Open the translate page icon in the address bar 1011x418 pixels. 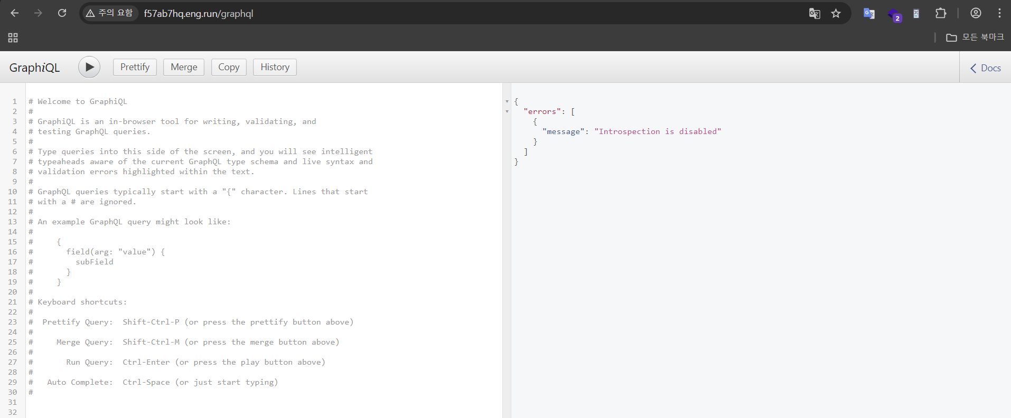[815, 14]
